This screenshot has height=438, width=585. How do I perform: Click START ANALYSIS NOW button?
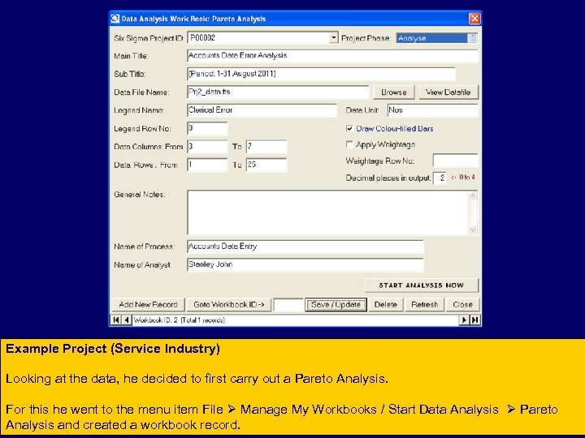point(421,286)
